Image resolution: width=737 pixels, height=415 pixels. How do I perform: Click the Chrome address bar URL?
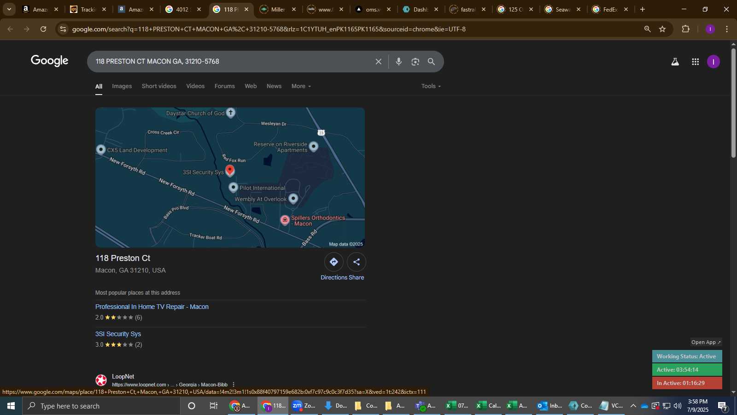point(269,29)
